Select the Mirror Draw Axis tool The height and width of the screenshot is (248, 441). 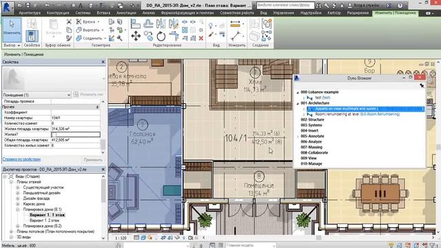click(174, 23)
